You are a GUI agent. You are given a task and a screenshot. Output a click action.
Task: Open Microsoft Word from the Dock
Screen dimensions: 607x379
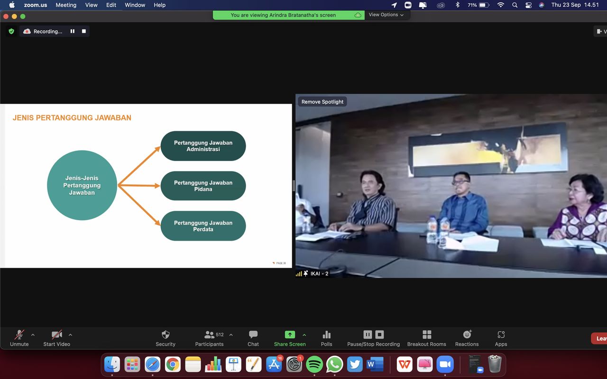pos(375,364)
